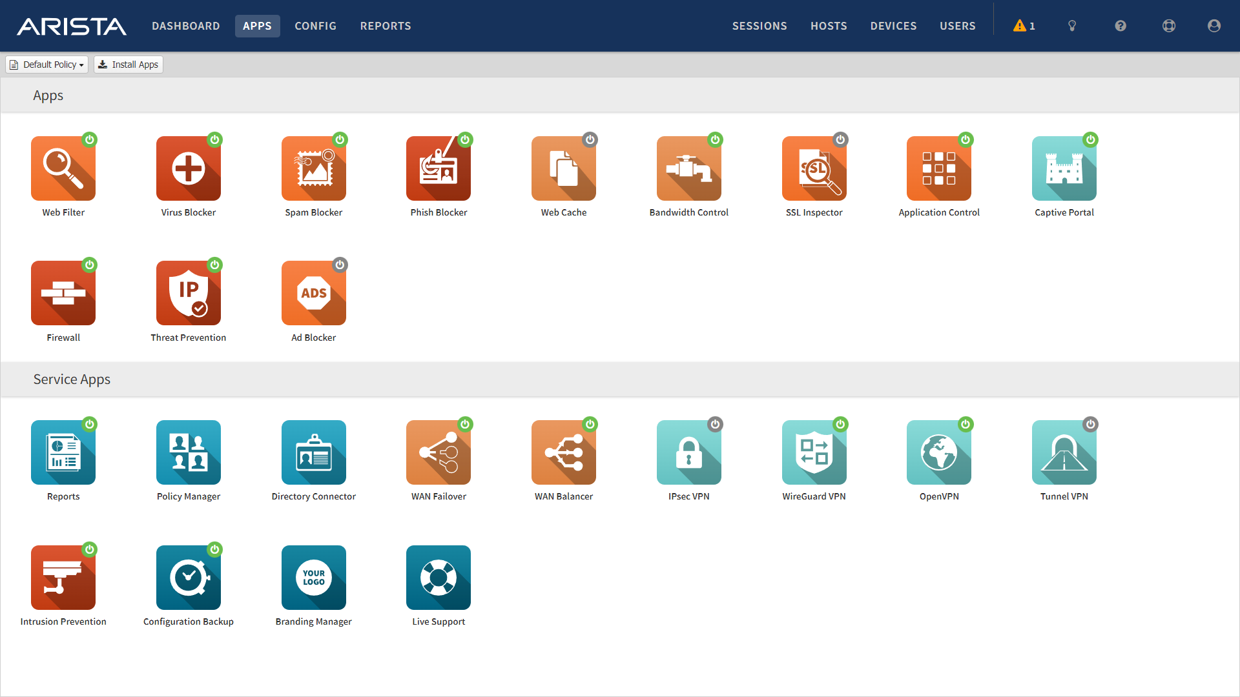Open the user account menu icon

pyautogui.click(x=1214, y=26)
